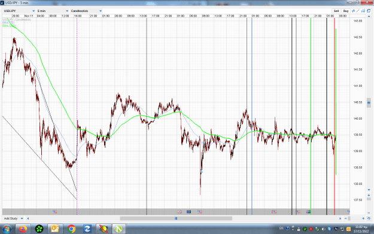Image resolution: width=374 pixels, height=234 pixels.
Task: Click the EU flag economic event marker
Action: (x=188, y=212)
